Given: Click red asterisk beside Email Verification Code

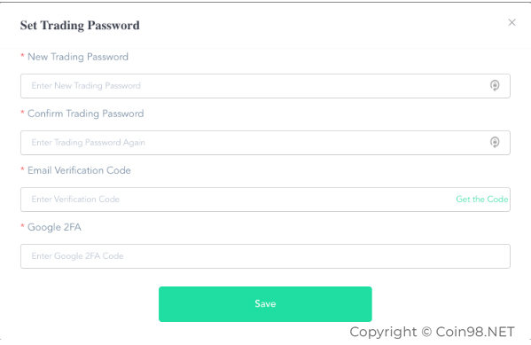Looking at the screenshot, I should point(22,169).
